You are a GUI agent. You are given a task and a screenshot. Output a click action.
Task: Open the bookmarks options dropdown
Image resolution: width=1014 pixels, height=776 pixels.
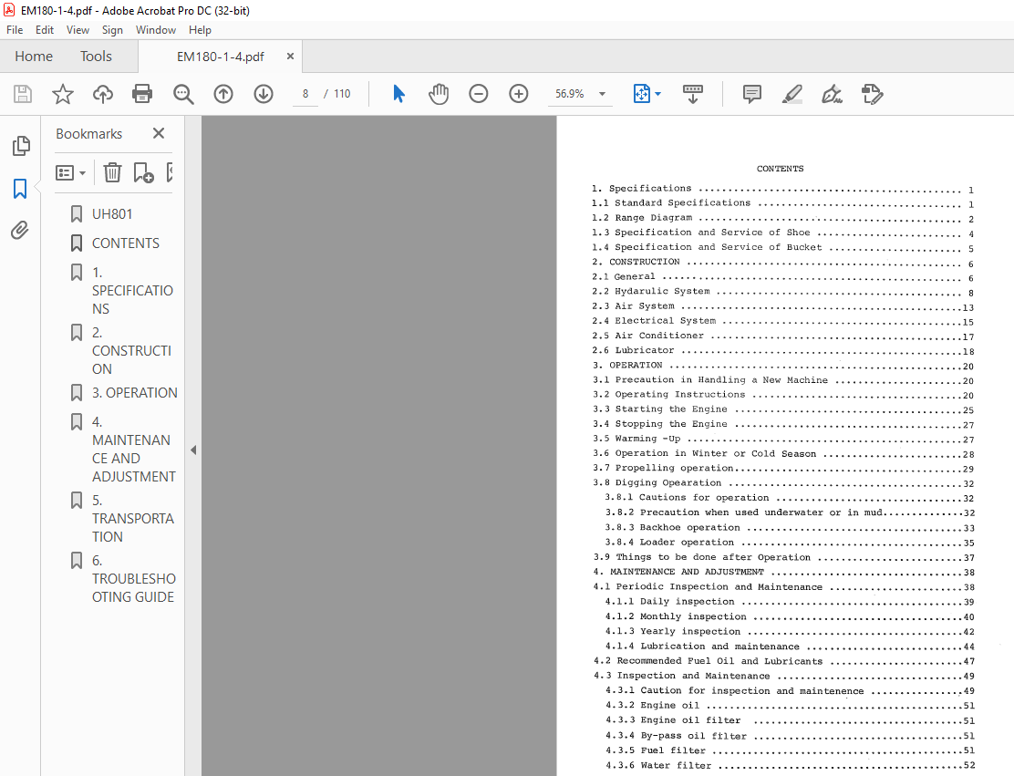click(x=70, y=172)
